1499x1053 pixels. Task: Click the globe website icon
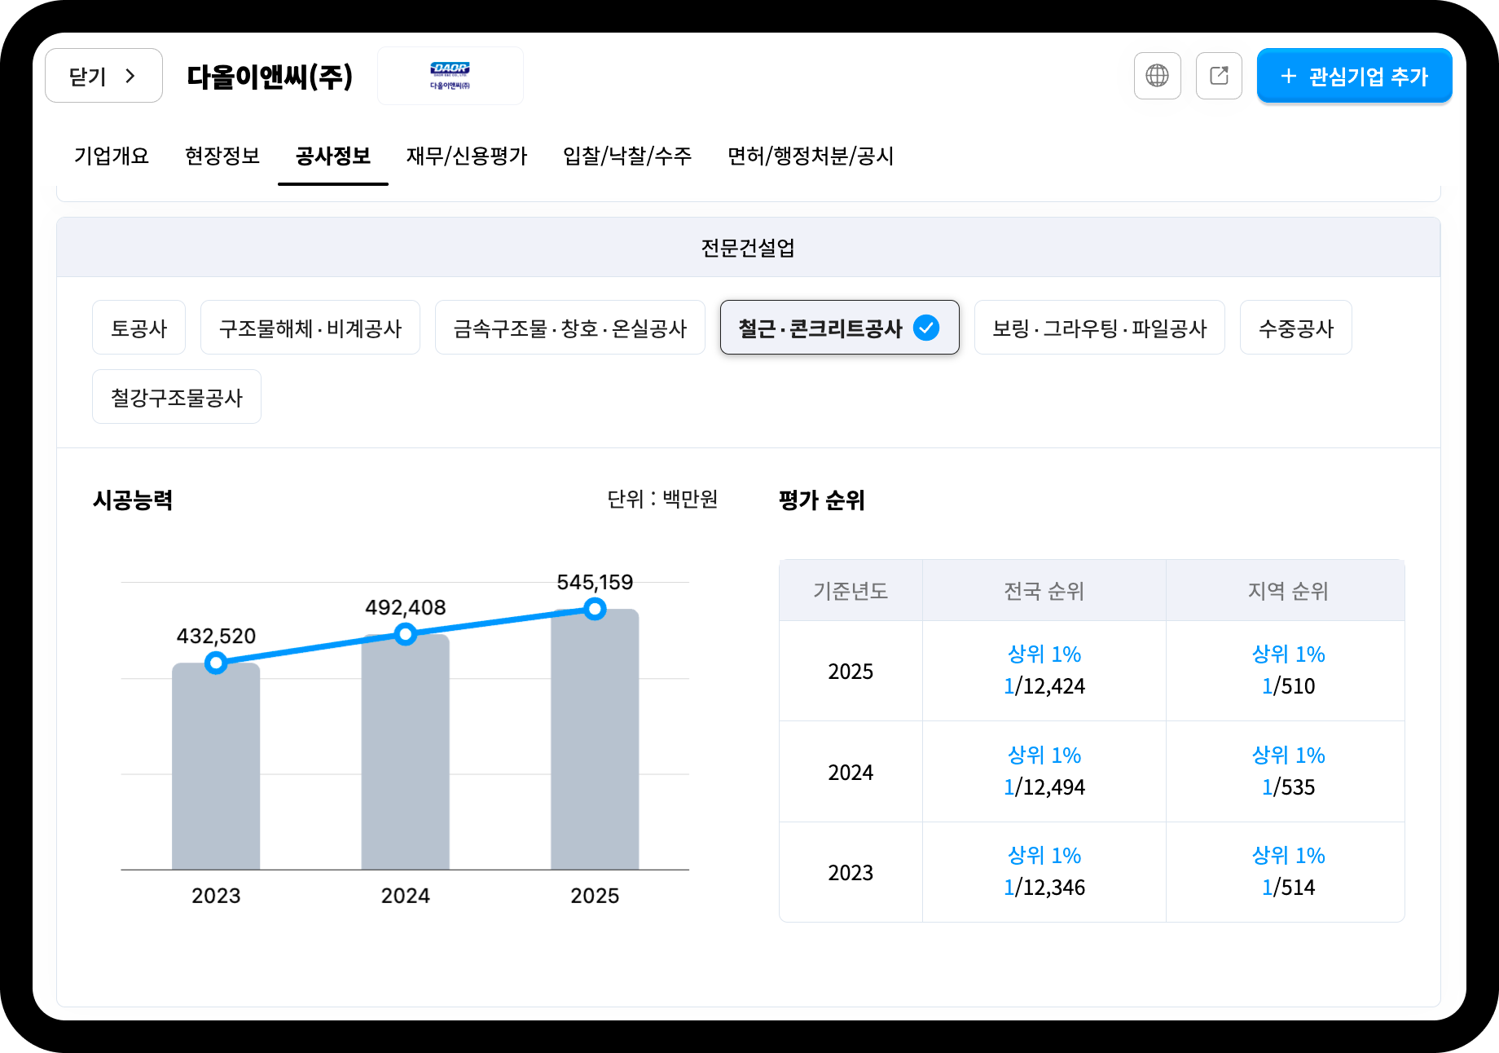tap(1157, 76)
